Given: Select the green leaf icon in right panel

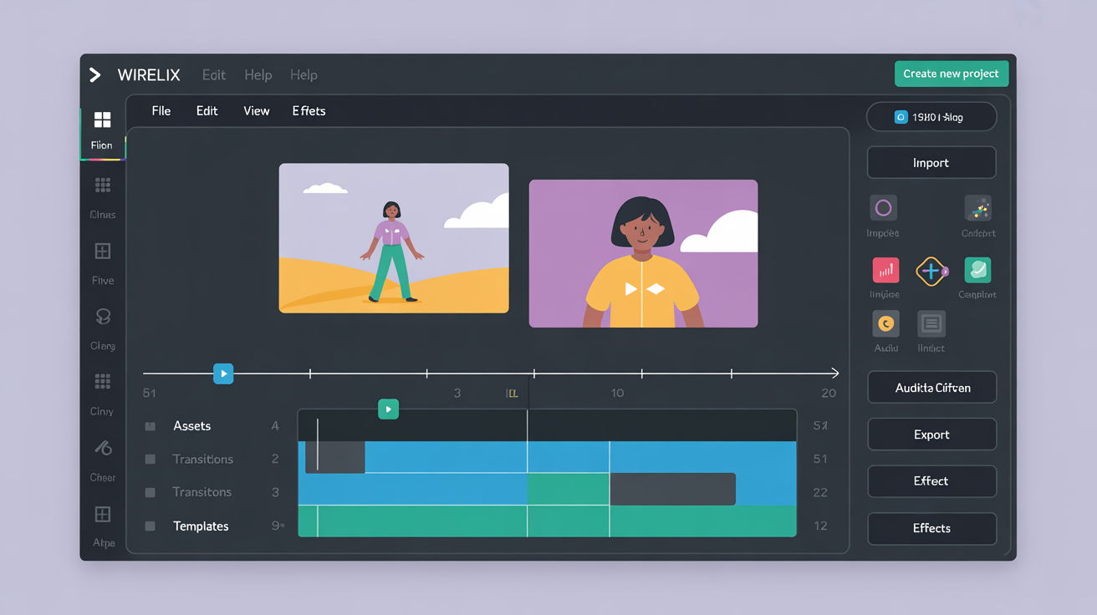Looking at the screenshot, I should point(977,270).
